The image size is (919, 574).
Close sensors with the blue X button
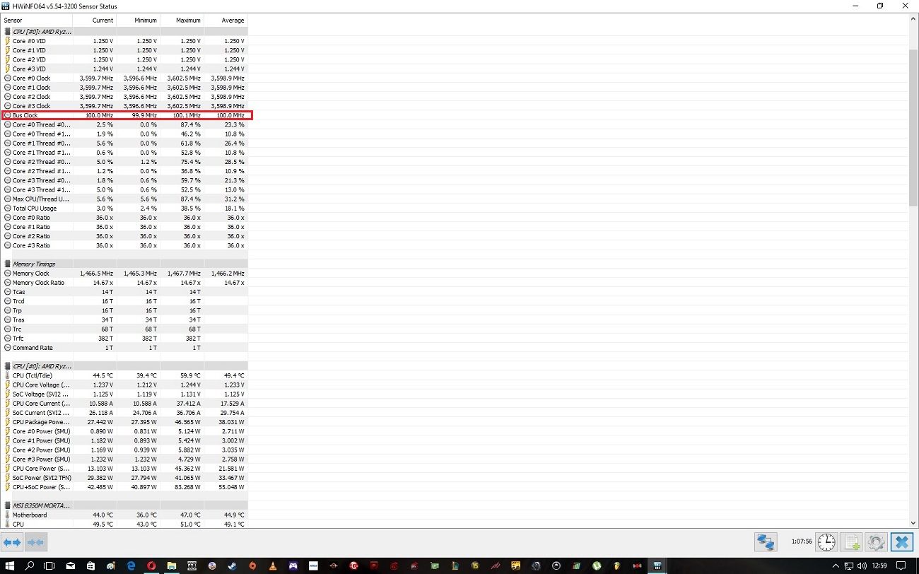(x=901, y=542)
